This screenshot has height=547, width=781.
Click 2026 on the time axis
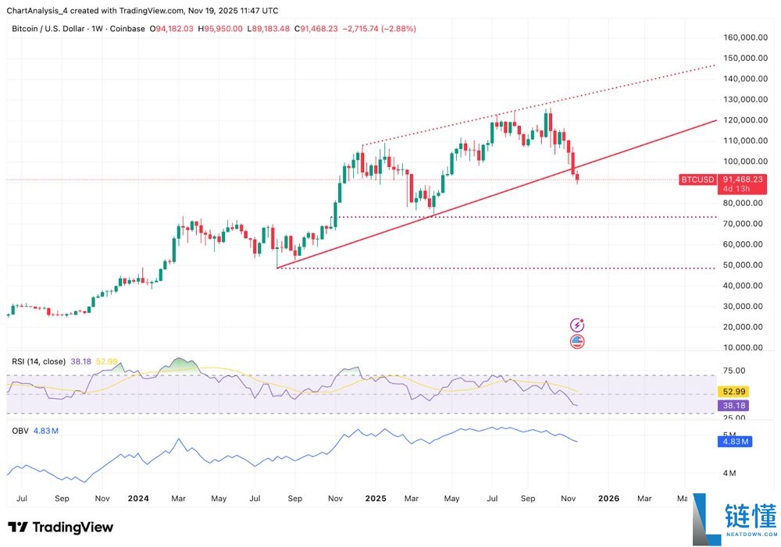(x=608, y=498)
